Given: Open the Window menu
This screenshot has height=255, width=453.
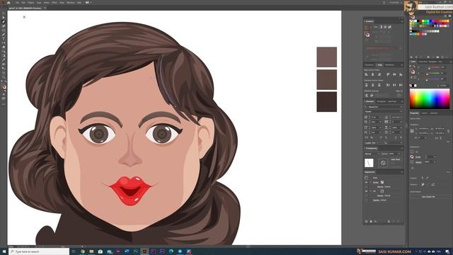Looking at the screenshot, I should coord(71,2).
